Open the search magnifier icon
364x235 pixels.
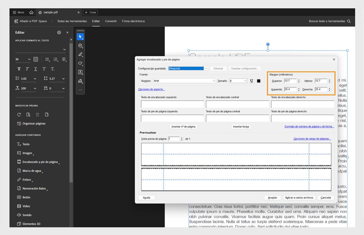click(x=349, y=21)
